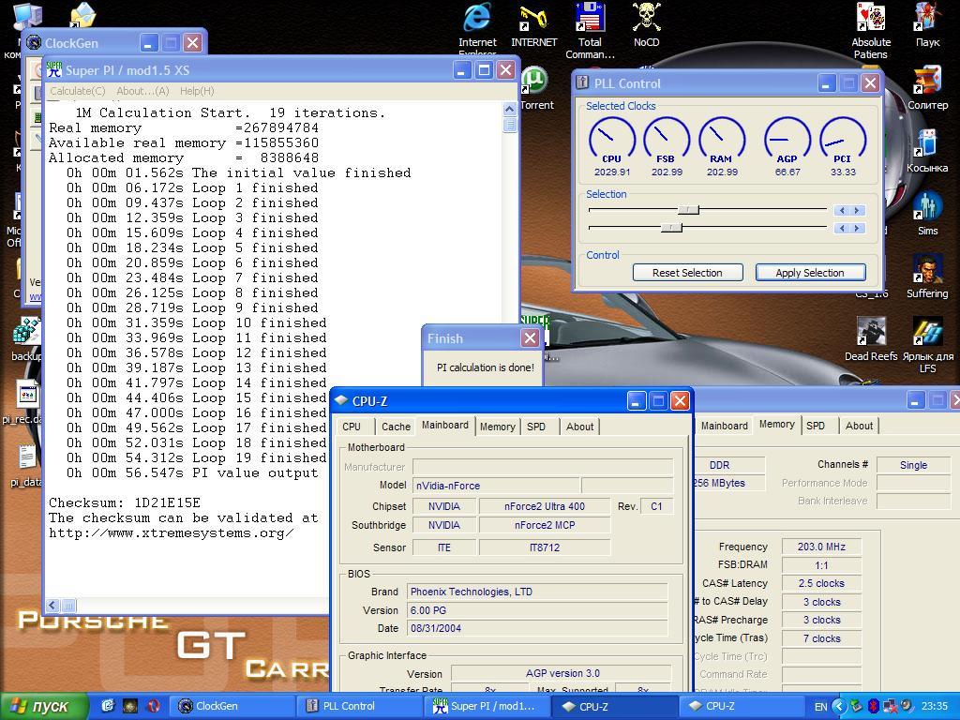This screenshot has width=960, height=720.
Task: Click the Super PI title bar icon
Action: click(54, 69)
